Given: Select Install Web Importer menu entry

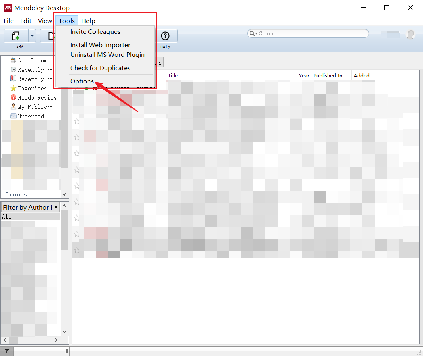Looking at the screenshot, I should point(100,45).
